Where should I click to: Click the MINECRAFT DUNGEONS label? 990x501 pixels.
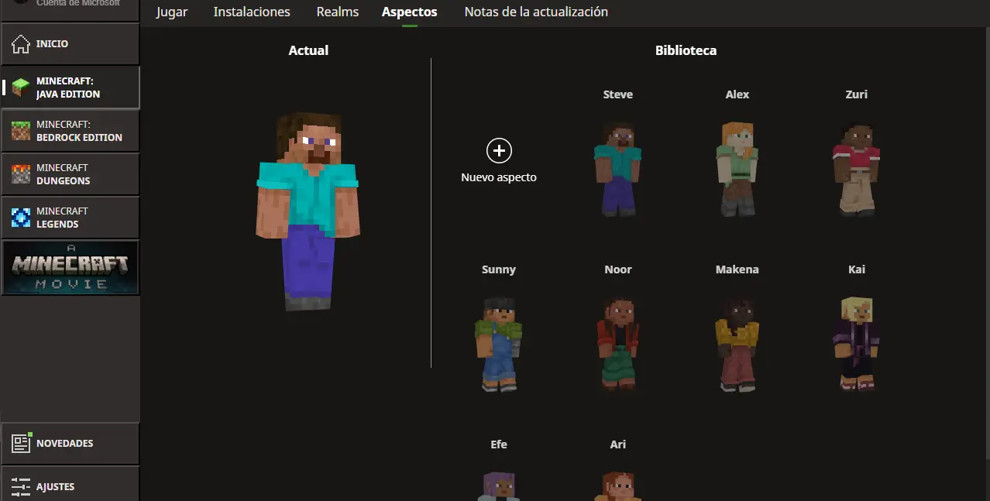tap(64, 174)
